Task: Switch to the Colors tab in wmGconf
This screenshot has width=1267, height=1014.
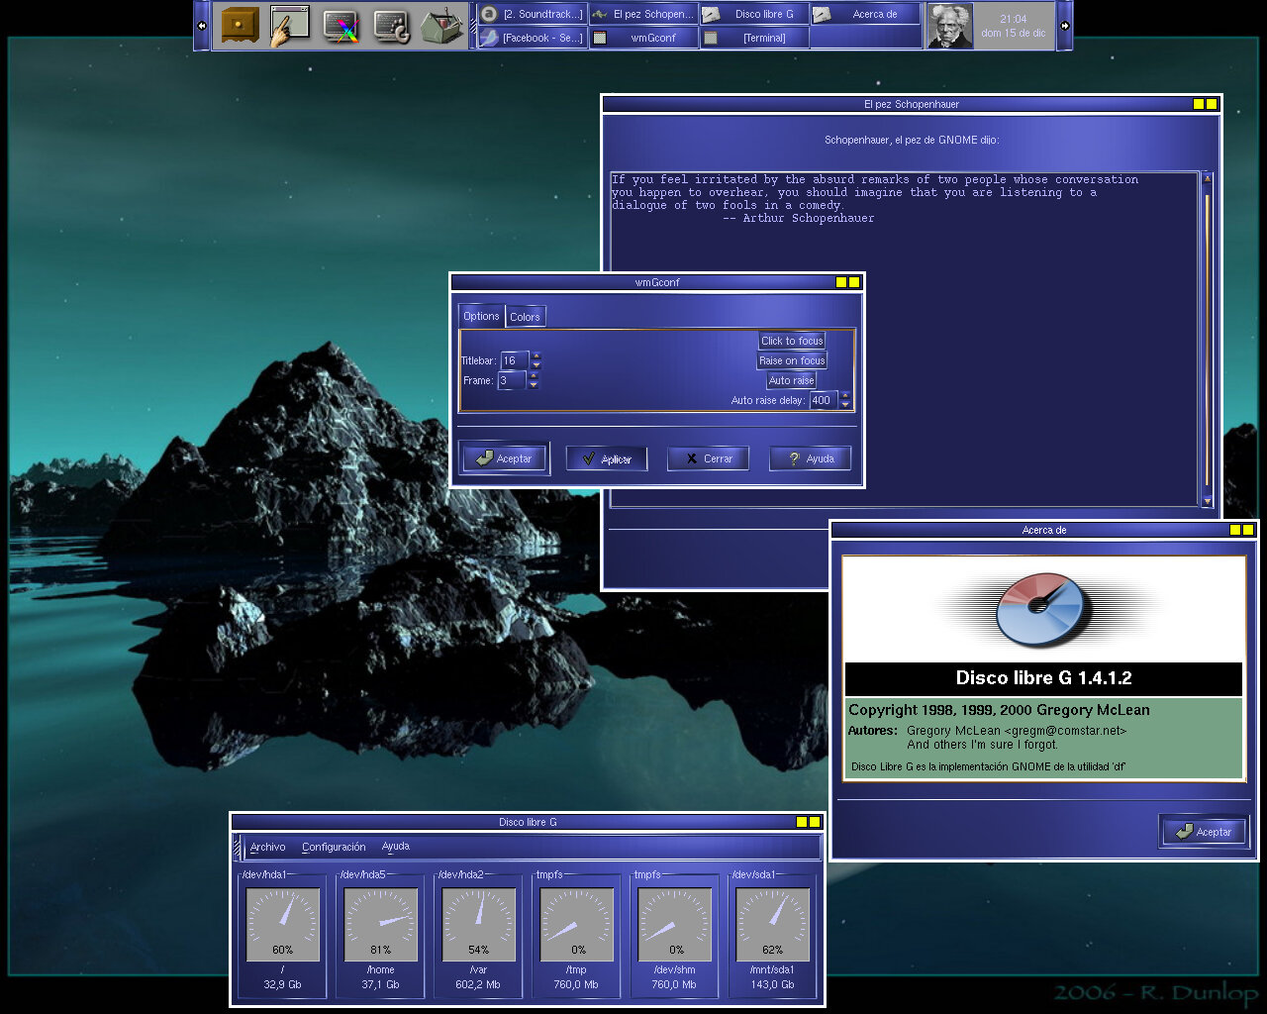Action: pos(525,317)
